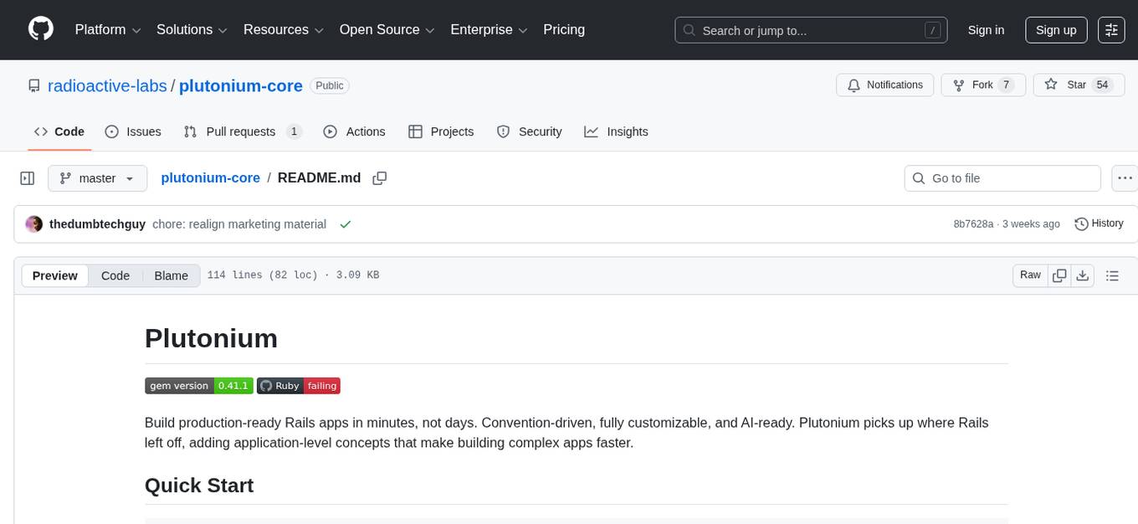Open the radioactive-labs organization link

108,85
